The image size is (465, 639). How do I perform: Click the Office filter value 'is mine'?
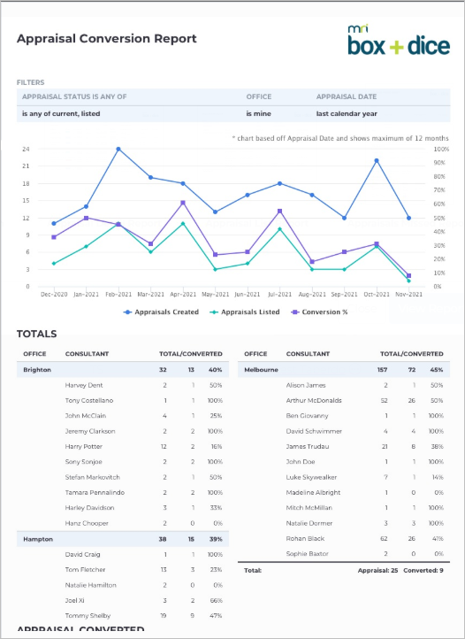[x=258, y=113]
